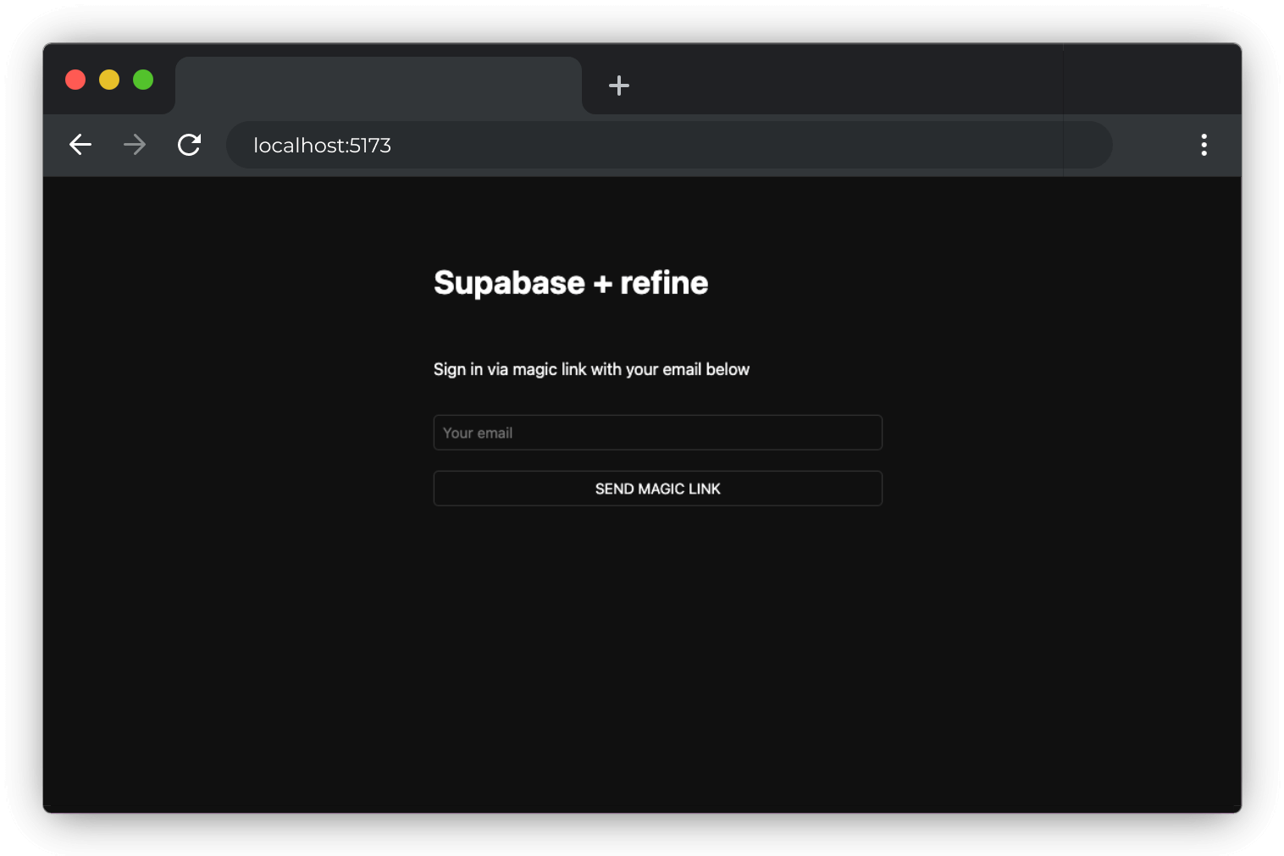The height and width of the screenshot is (856, 1284).
Task: Select the currently open browser tab
Action: pos(377,85)
